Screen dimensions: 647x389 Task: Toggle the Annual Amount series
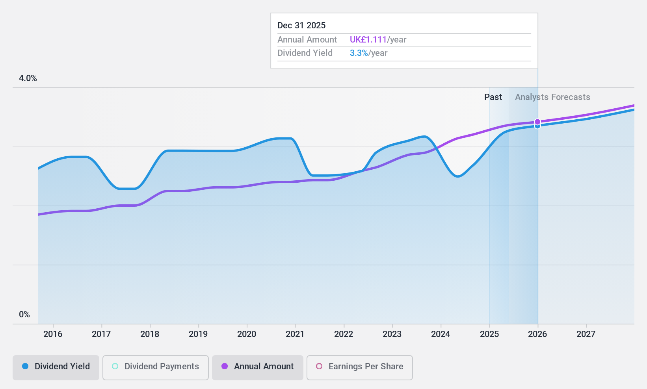pyautogui.click(x=258, y=368)
